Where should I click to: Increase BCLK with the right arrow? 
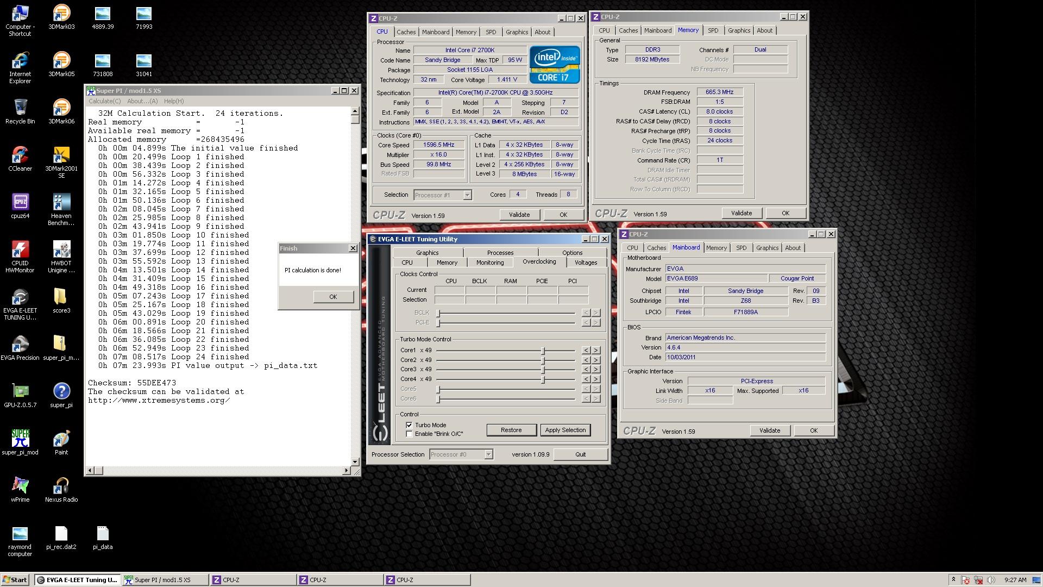tap(596, 313)
